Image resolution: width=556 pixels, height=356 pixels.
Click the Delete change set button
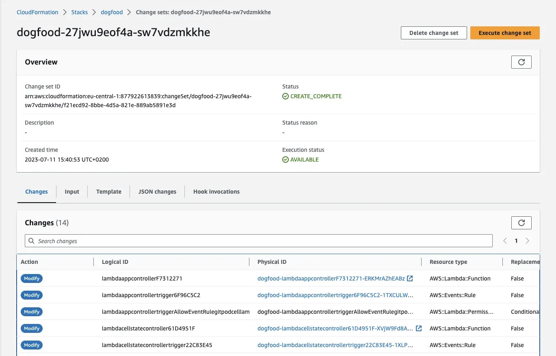point(434,33)
